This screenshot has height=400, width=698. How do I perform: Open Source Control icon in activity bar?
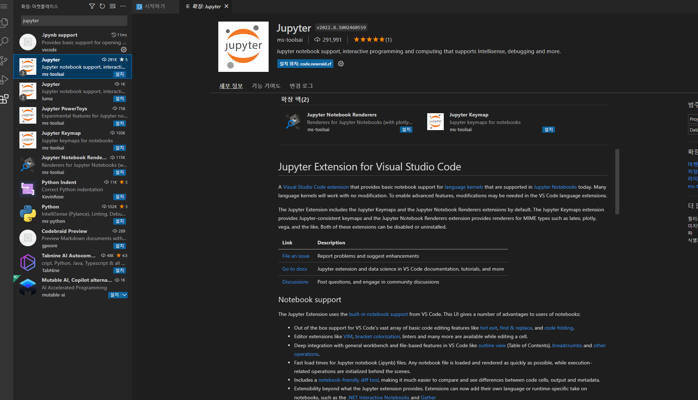click(4, 60)
